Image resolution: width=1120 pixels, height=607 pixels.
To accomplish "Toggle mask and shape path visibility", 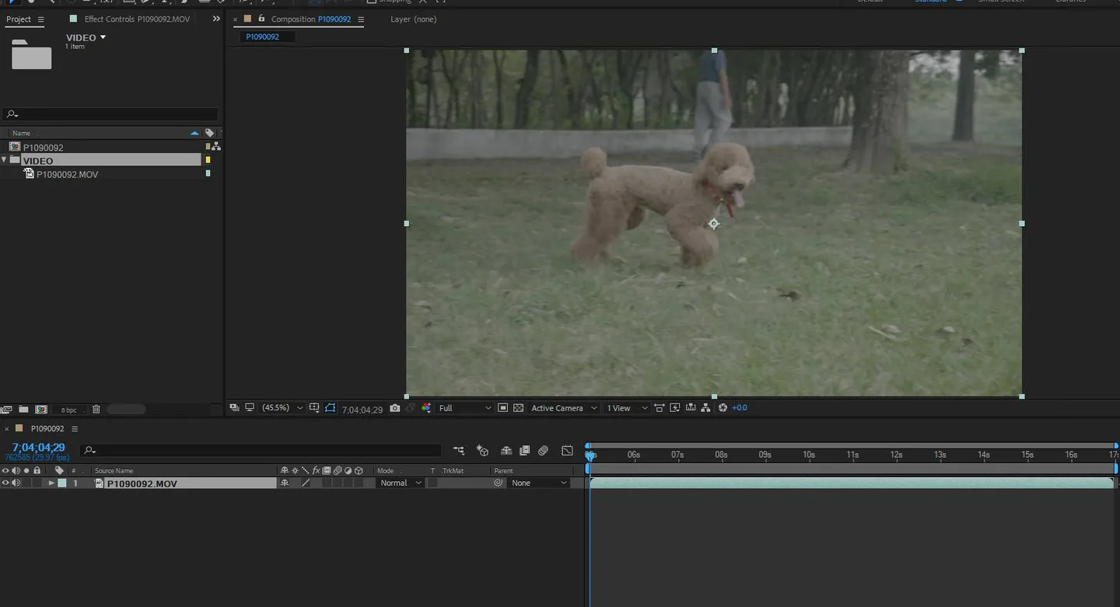I will click(331, 408).
